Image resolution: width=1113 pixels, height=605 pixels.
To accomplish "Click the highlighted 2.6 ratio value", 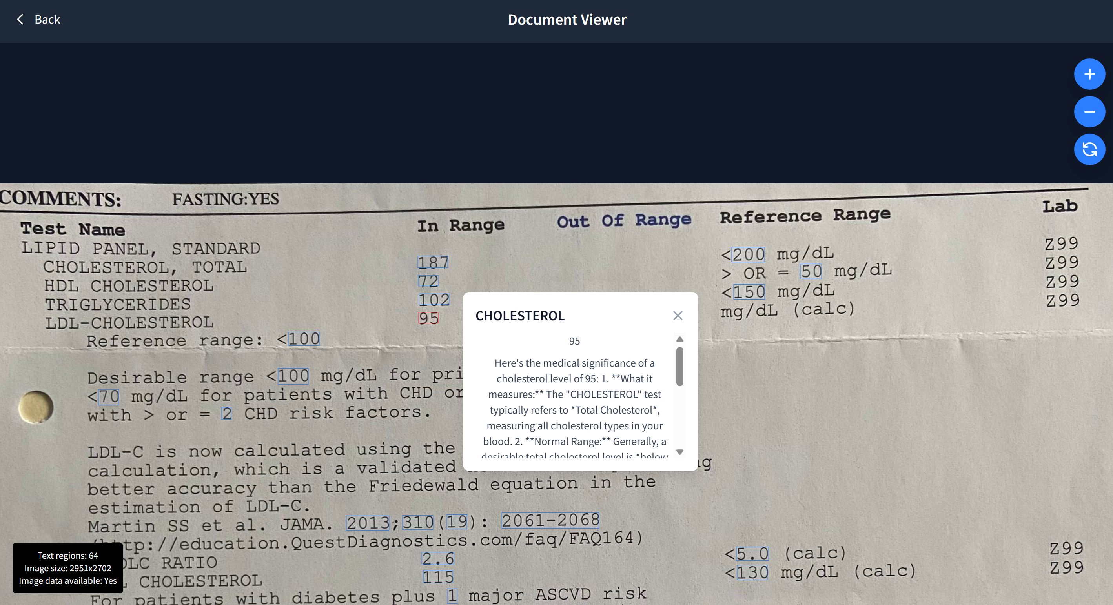I will click(x=438, y=558).
